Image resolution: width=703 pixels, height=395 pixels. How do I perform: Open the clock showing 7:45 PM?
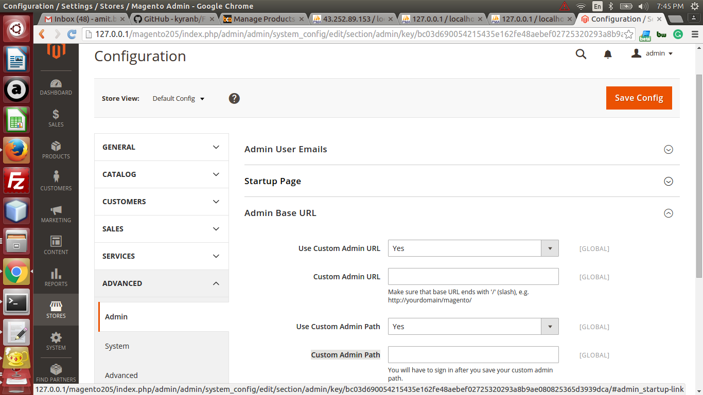[x=671, y=6]
